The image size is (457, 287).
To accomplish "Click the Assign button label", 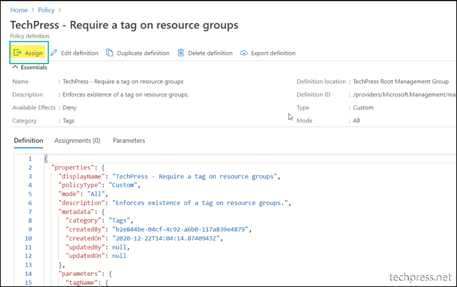I will coord(34,53).
